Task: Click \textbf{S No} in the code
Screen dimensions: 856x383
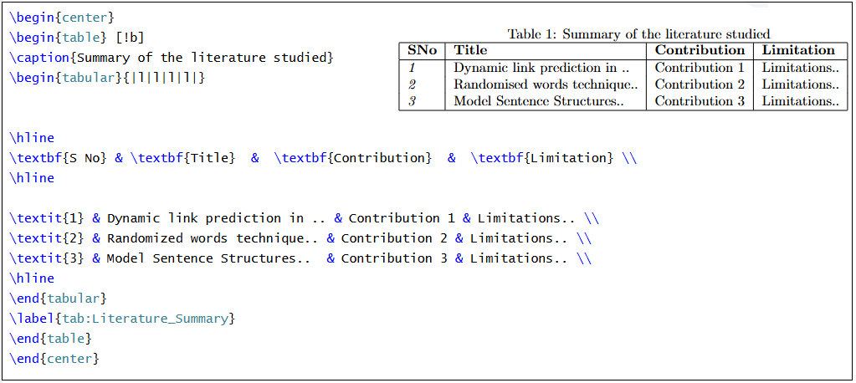Action: pos(59,157)
